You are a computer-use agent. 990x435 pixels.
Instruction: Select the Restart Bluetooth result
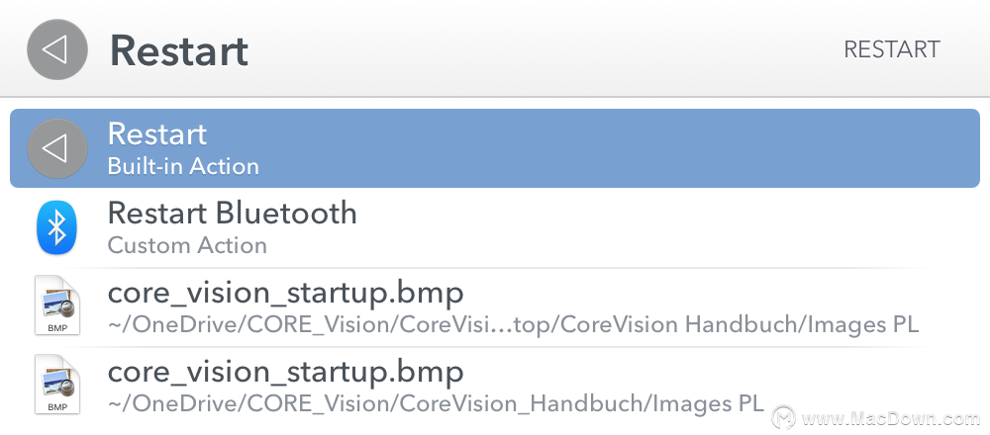coord(495,227)
